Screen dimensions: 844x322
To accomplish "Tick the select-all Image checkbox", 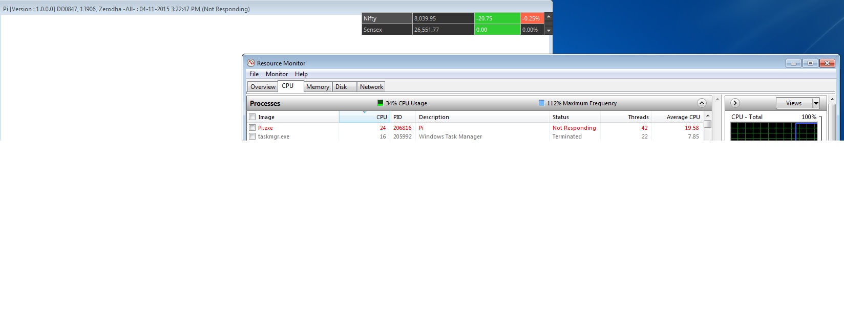I will coord(252,117).
